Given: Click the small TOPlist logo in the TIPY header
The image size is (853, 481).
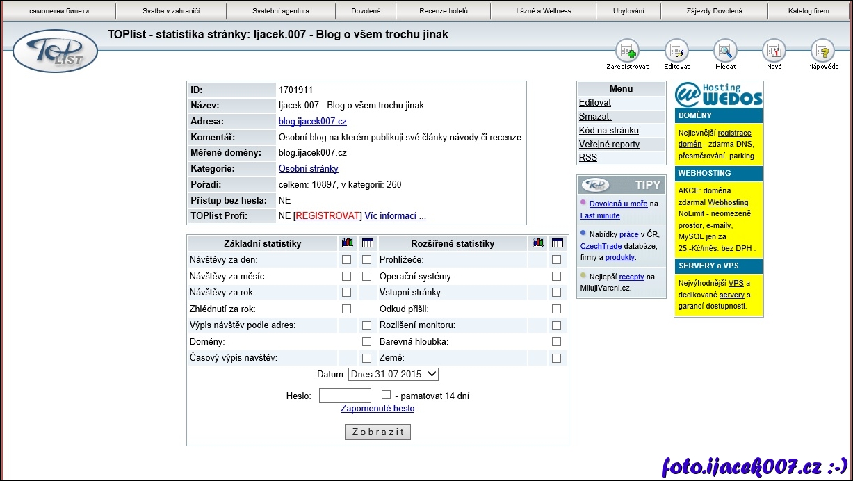Looking at the screenshot, I should click(596, 185).
